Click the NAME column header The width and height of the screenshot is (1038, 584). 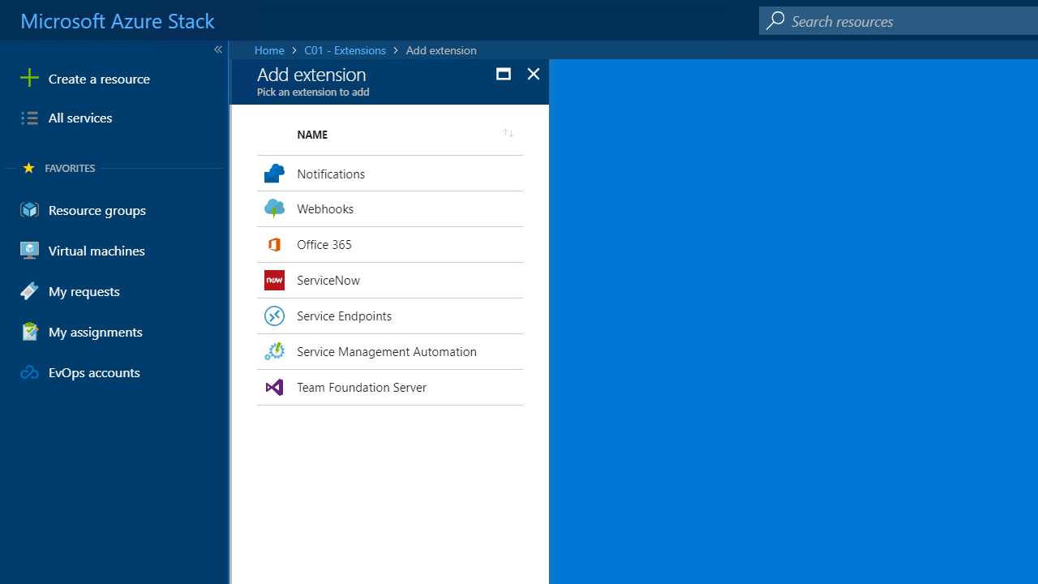click(x=312, y=135)
